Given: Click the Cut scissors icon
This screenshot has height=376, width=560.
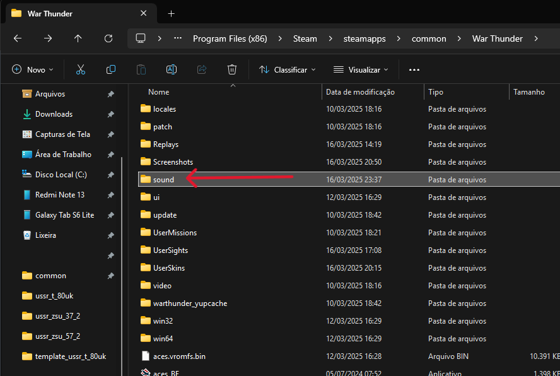Looking at the screenshot, I should click(x=81, y=69).
